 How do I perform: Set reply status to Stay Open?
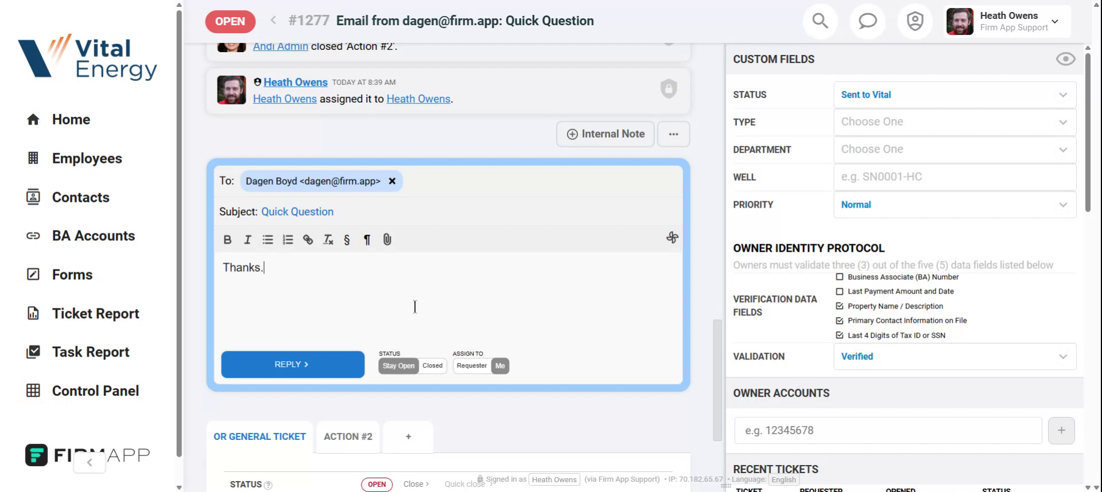tap(398, 366)
